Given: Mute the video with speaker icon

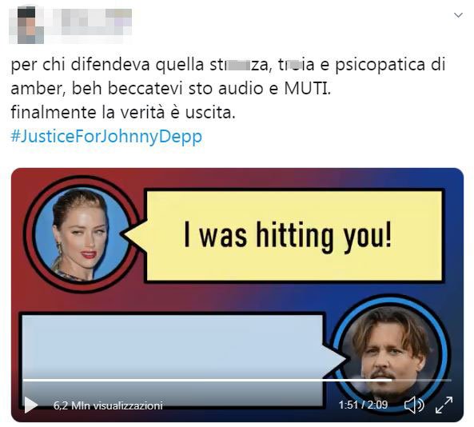Looking at the screenshot, I should pyautogui.click(x=414, y=405).
